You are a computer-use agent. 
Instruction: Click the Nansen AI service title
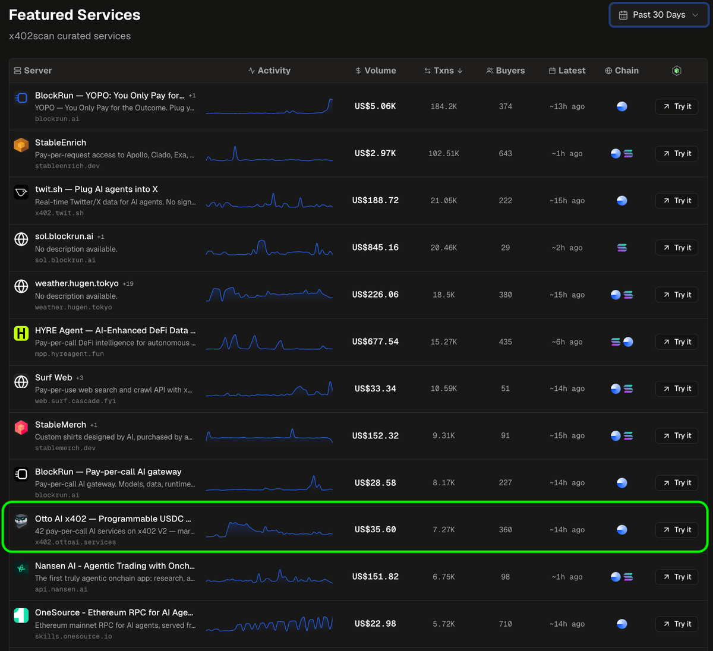pyautogui.click(x=115, y=565)
